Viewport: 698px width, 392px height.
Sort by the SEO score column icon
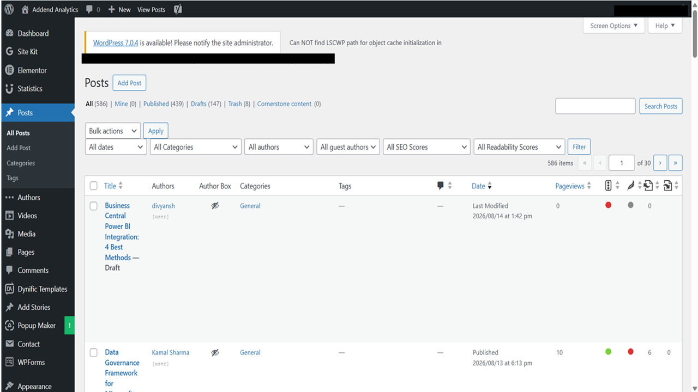(609, 186)
